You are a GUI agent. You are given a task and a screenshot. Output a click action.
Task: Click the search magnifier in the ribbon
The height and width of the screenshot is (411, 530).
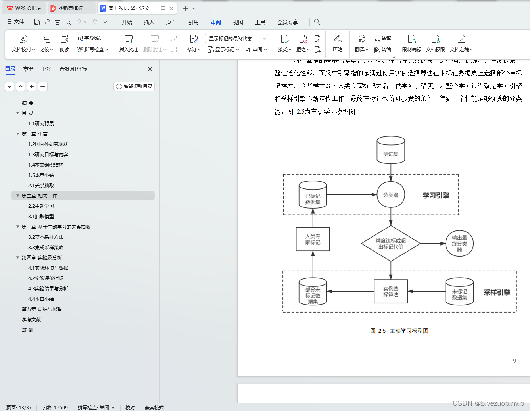317,22
